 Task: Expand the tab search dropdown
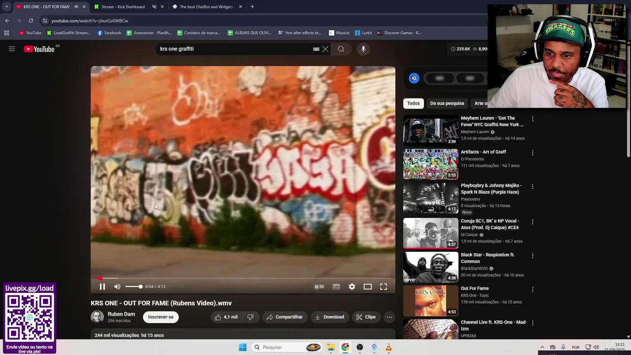coord(6,7)
